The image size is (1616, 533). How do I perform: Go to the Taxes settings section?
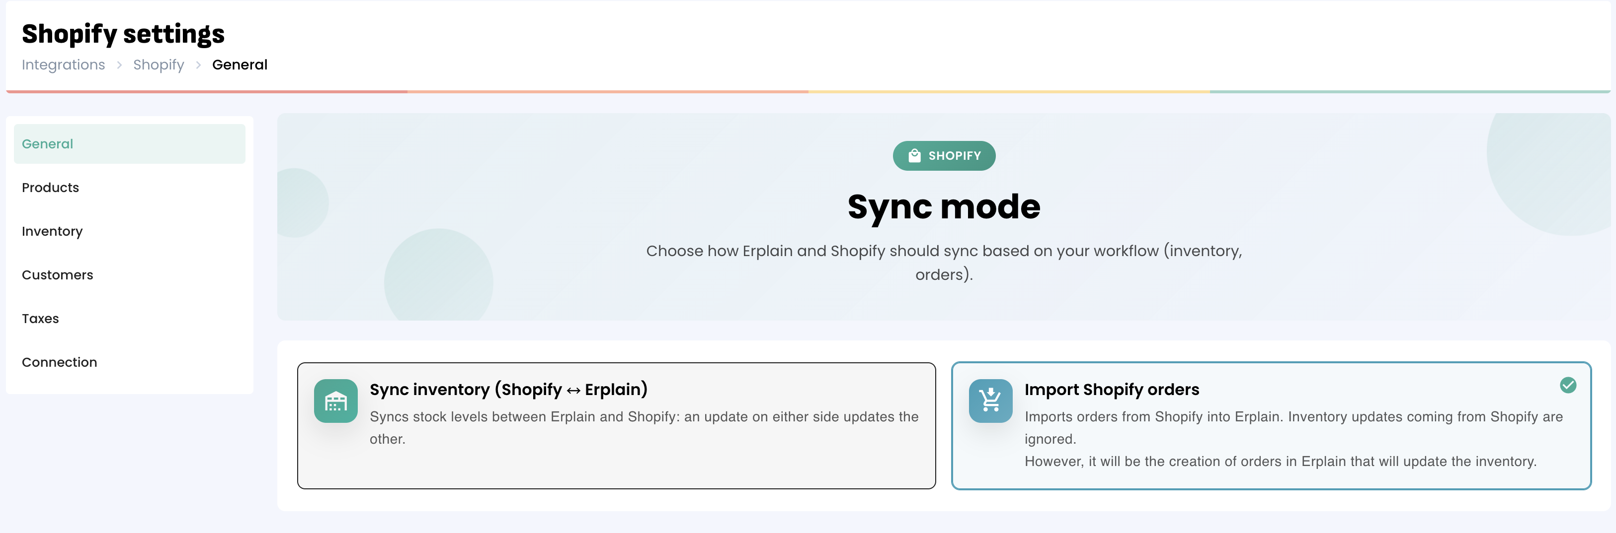pos(40,319)
